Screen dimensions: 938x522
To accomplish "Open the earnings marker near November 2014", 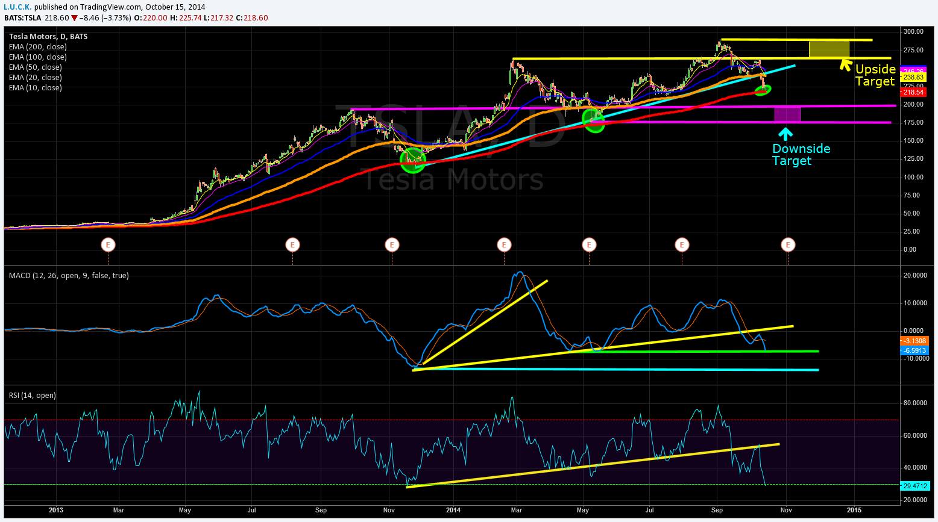I will point(788,244).
